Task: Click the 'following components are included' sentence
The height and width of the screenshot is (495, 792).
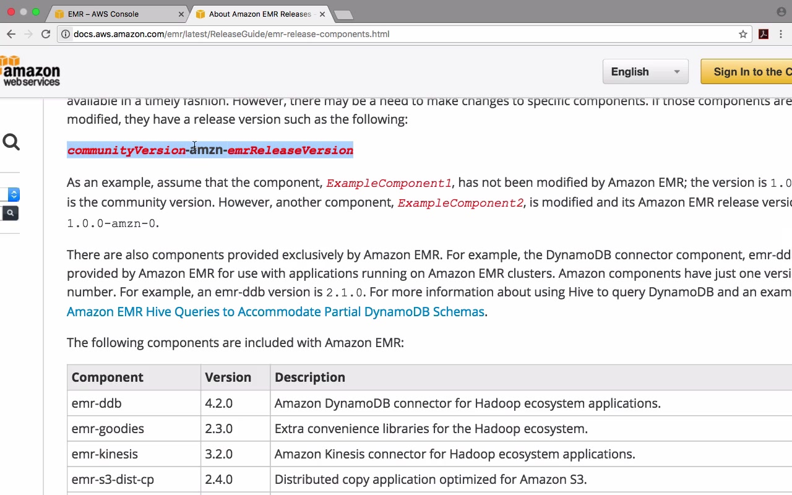Action: (235, 343)
